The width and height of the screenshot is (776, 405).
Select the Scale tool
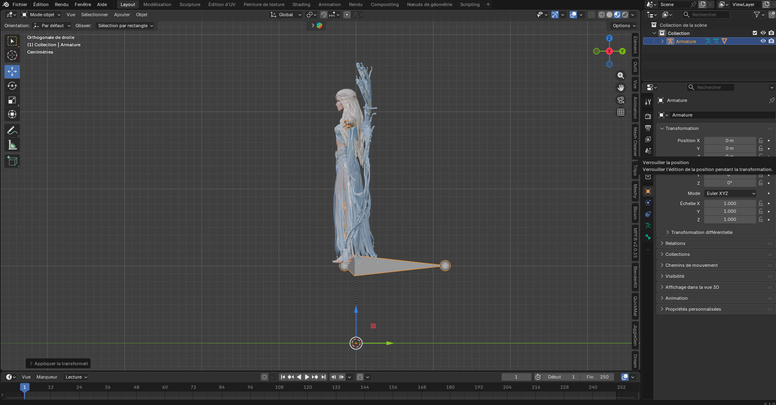tap(12, 100)
